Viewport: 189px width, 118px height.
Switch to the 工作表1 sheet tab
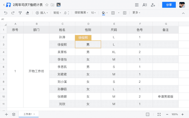click(28, 114)
